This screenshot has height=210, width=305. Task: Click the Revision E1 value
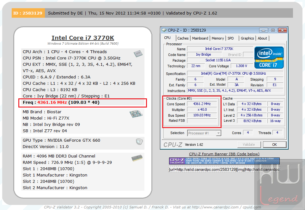(275, 85)
